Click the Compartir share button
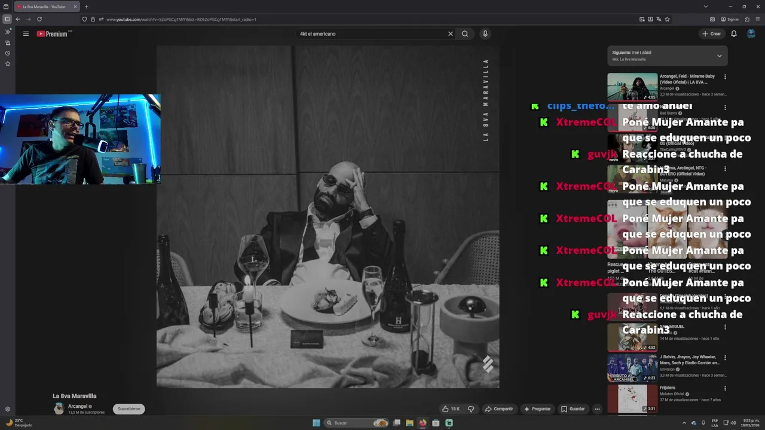 [499, 409]
